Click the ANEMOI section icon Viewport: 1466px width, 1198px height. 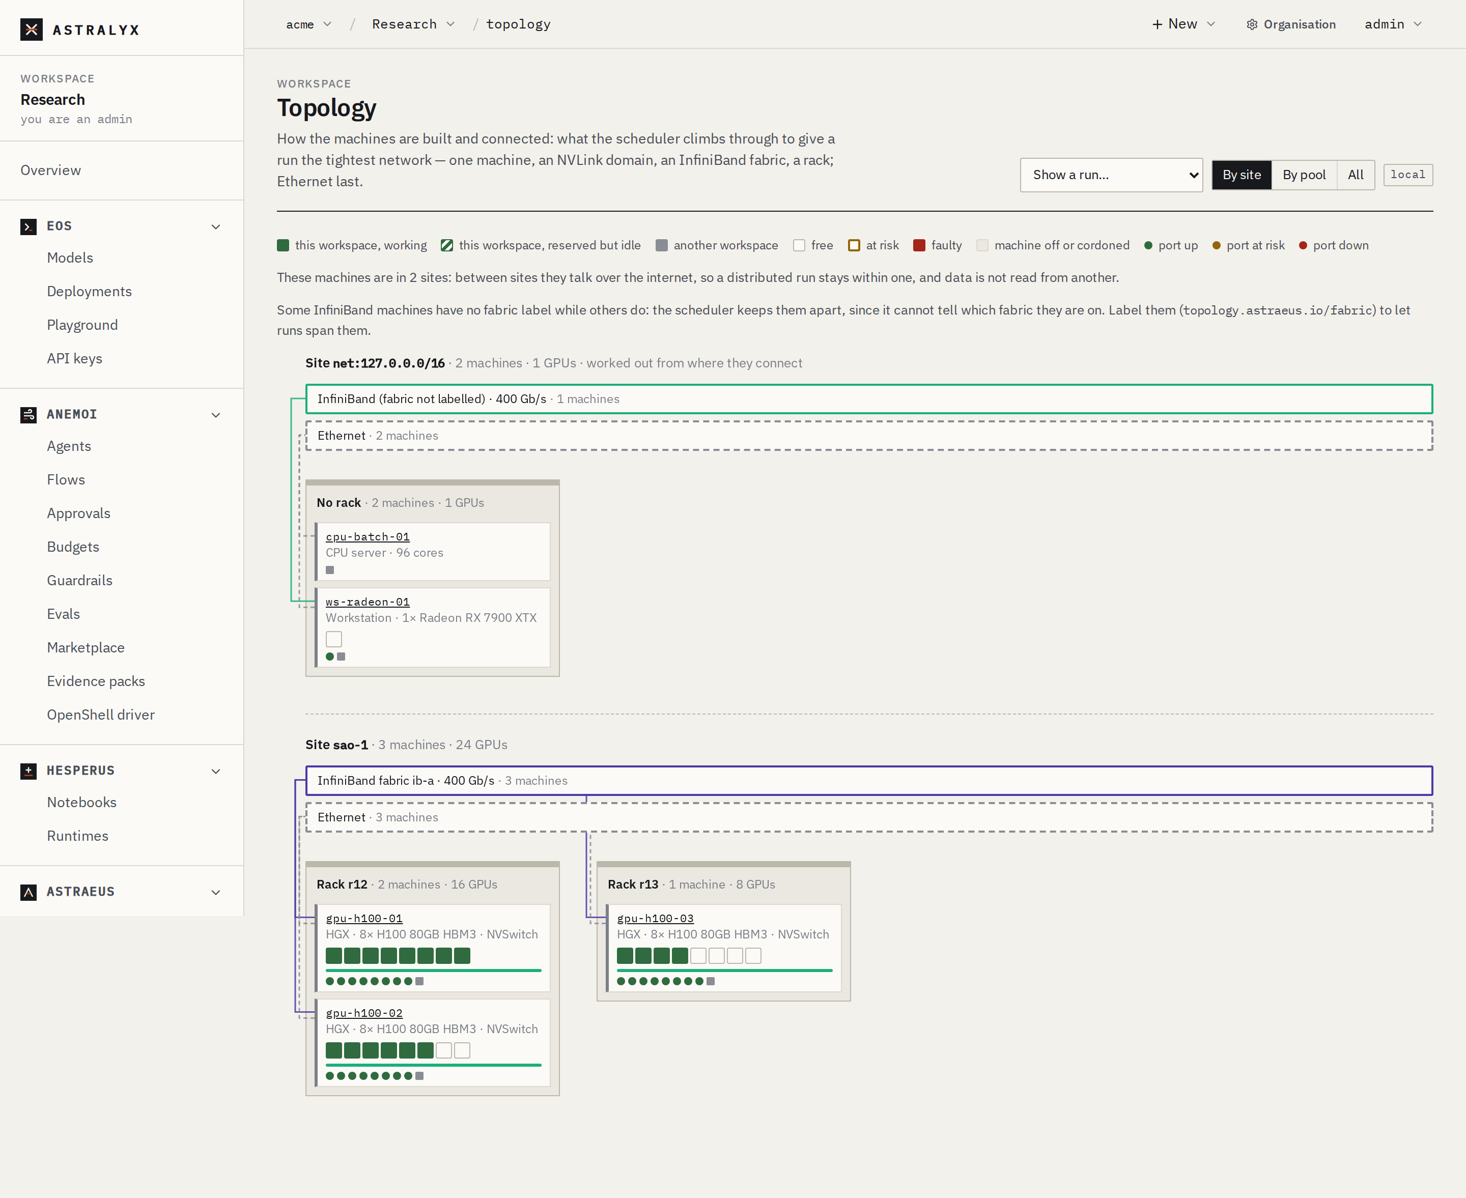29,415
